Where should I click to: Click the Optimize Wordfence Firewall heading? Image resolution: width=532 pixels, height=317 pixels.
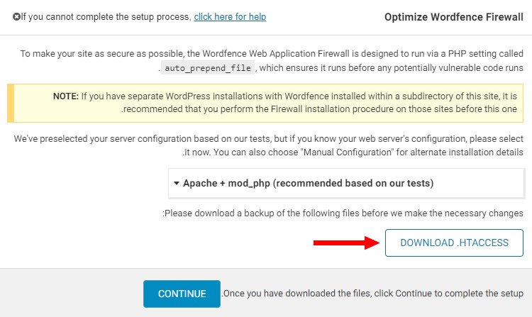[x=454, y=17]
